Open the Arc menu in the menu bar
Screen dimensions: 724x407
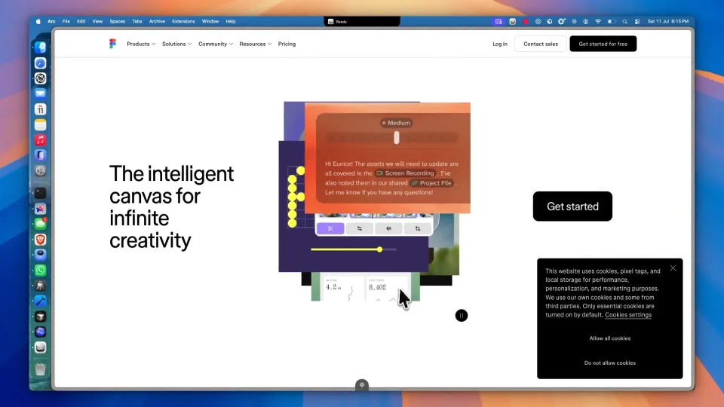(x=51, y=21)
